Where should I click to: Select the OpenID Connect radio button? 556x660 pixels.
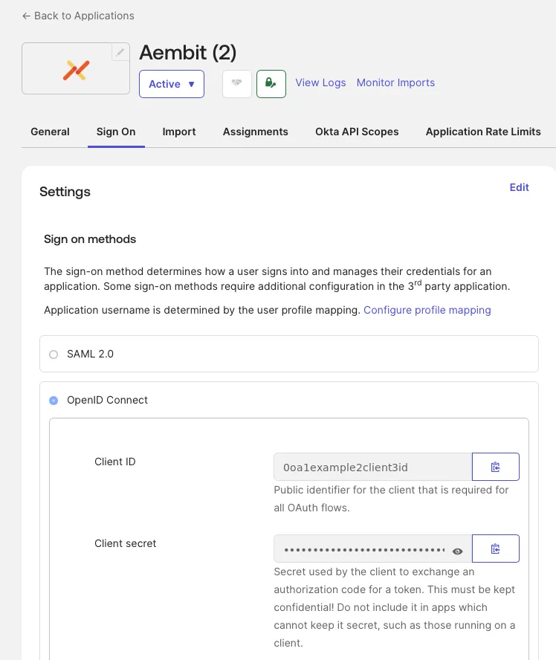[x=54, y=401]
